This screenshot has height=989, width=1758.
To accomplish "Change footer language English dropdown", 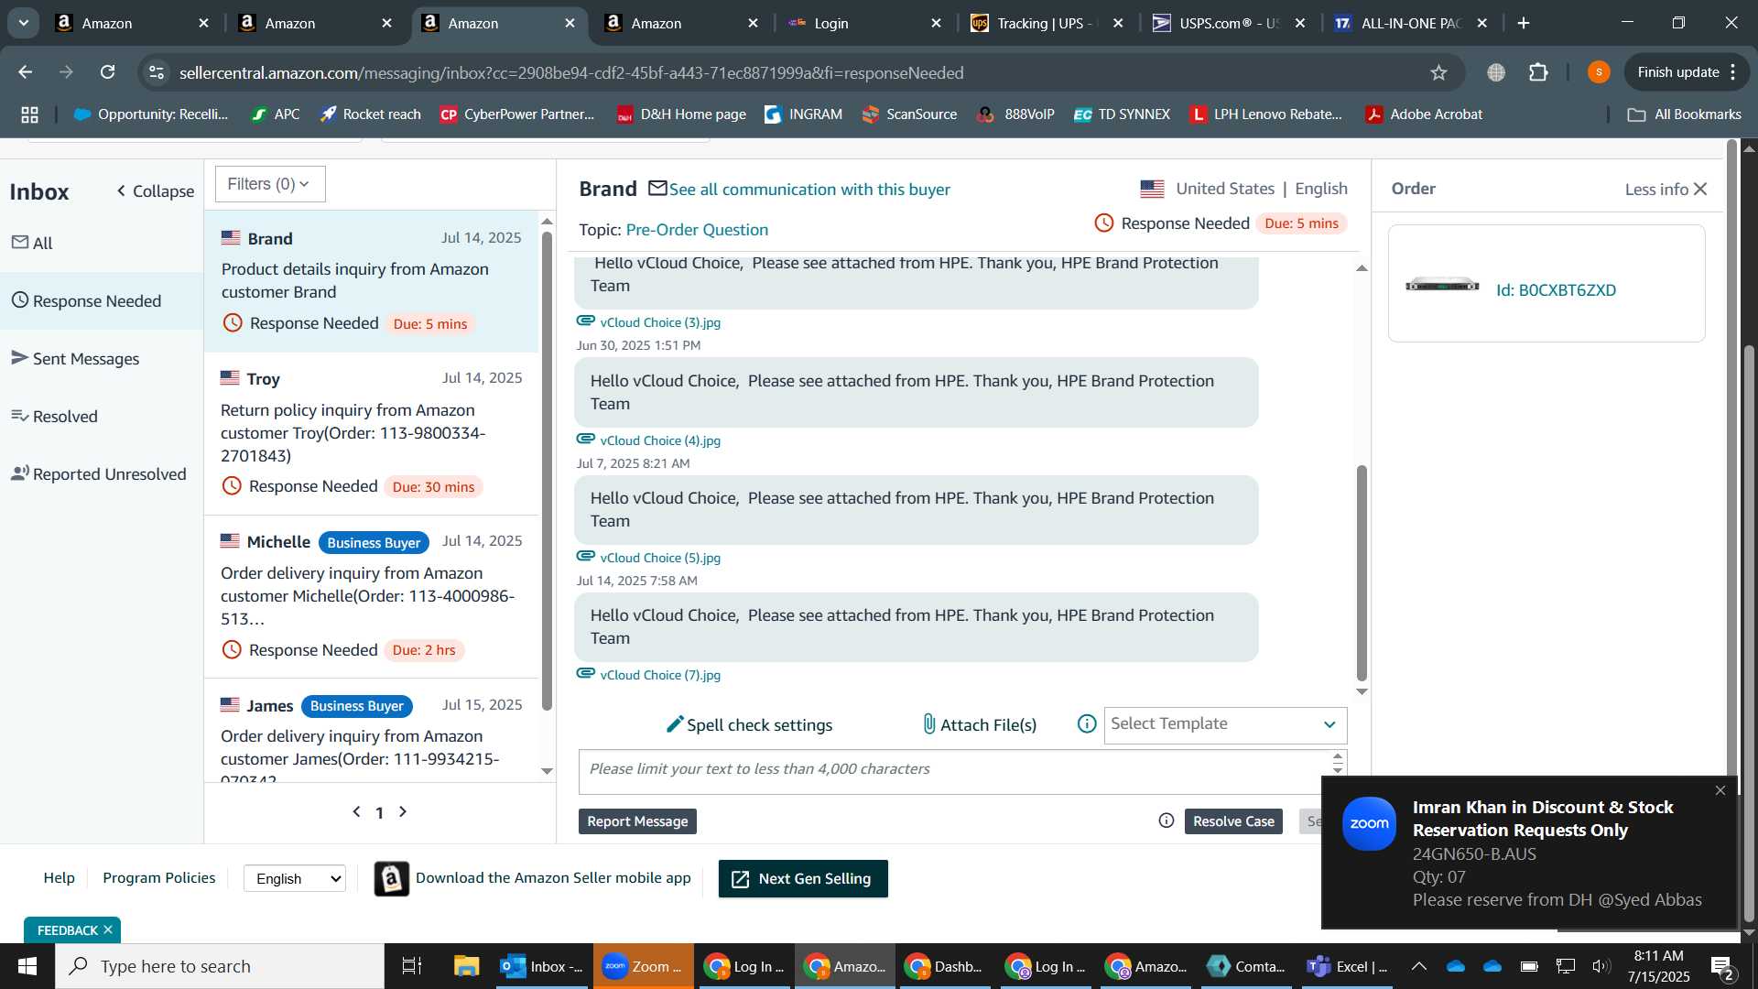I will (295, 878).
